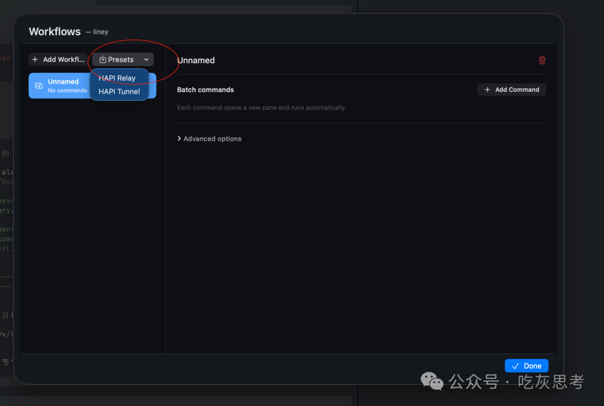Expand Advanced options section
Image resolution: width=604 pixels, height=406 pixels.
pos(209,139)
